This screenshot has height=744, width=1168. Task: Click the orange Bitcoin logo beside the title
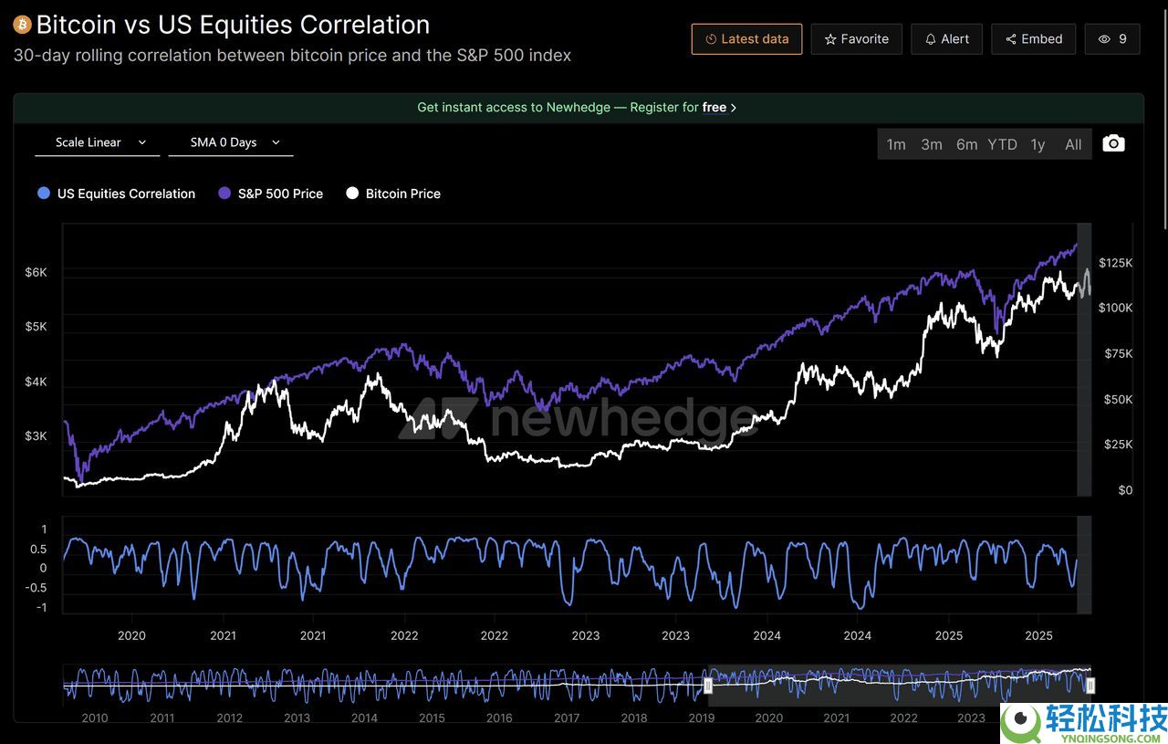click(x=22, y=25)
